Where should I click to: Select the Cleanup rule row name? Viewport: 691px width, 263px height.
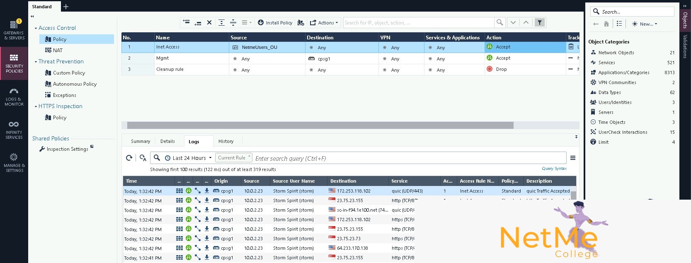click(x=170, y=69)
